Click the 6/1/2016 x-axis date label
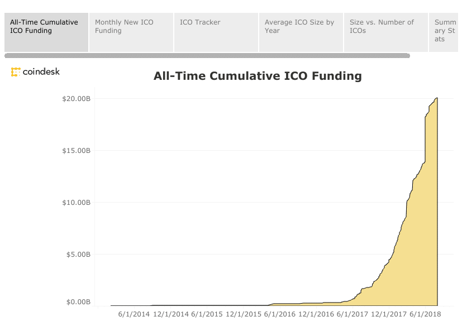The image size is (462, 331). 280,314
